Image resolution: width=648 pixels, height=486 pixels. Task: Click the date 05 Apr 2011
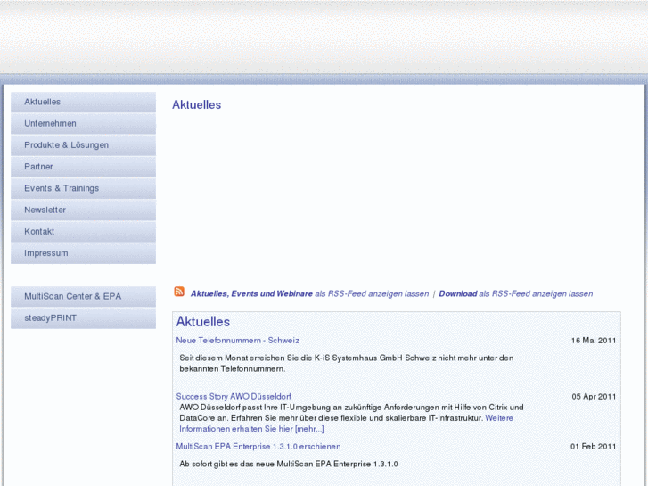pyautogui.click(x=594, y=396)
